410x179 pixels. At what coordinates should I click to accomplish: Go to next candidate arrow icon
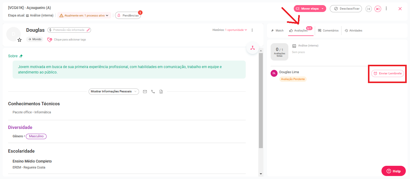tap(378, 9)
